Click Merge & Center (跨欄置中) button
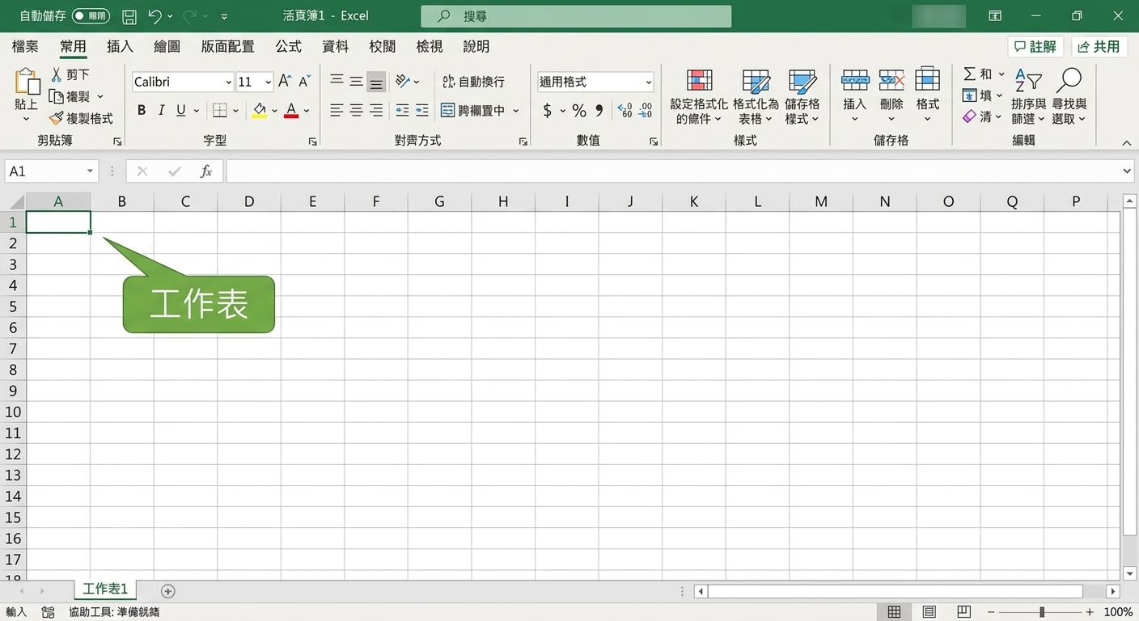Screen dimensions: 1139x621 click(473, 111)
